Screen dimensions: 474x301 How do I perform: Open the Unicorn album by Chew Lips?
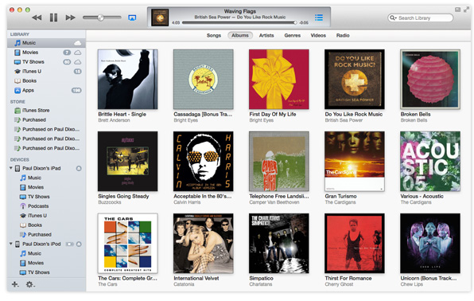(430, 243)
